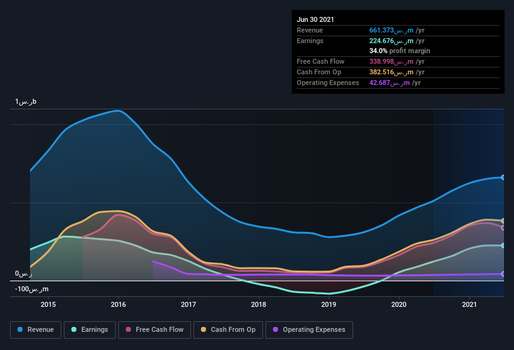Click the 2017 x-axis label
Image resolution: width=514 pixels, height=350 pixels.
[x=188, y=304]
